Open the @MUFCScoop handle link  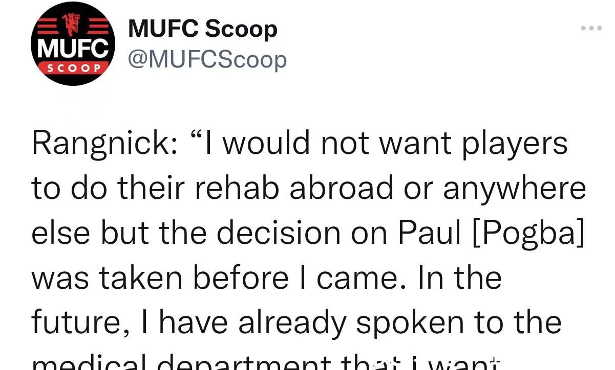point(207,59)
